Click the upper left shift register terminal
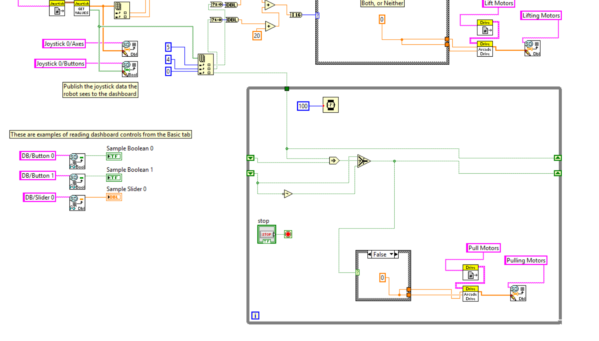This screenshot has height=341, width=599. pos(251,158)
